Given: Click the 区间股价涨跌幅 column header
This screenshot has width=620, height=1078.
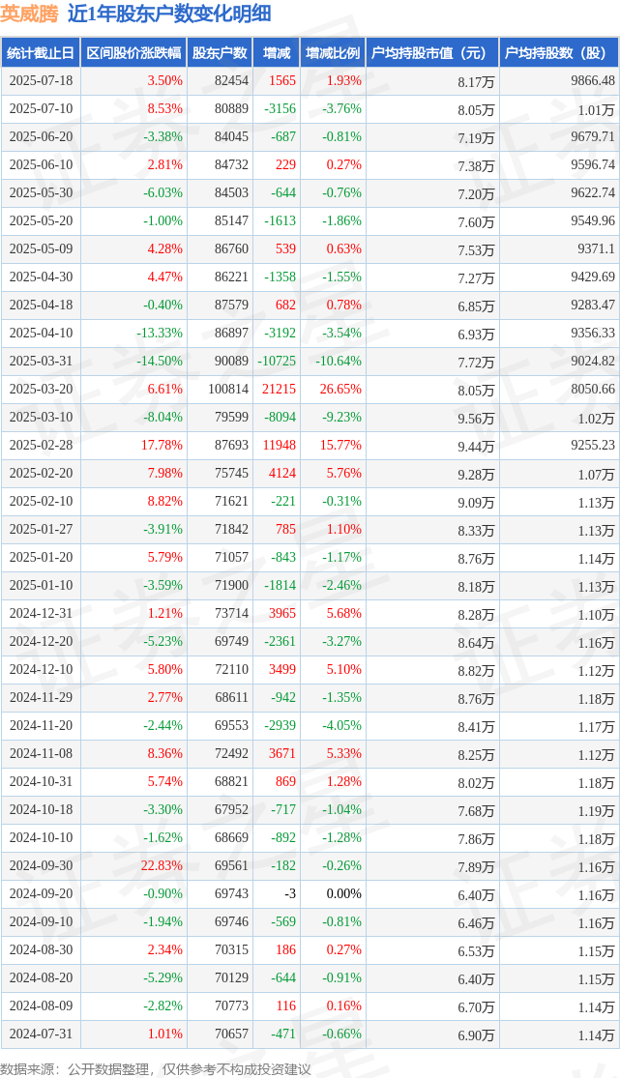Looking at the screenshot, I should tap(133, 53).
